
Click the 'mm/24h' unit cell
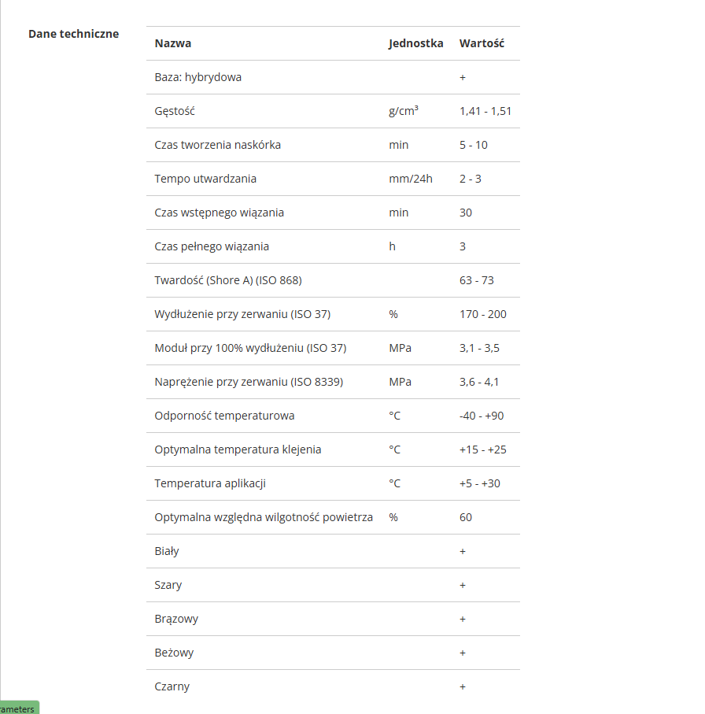tap(411, 179)
